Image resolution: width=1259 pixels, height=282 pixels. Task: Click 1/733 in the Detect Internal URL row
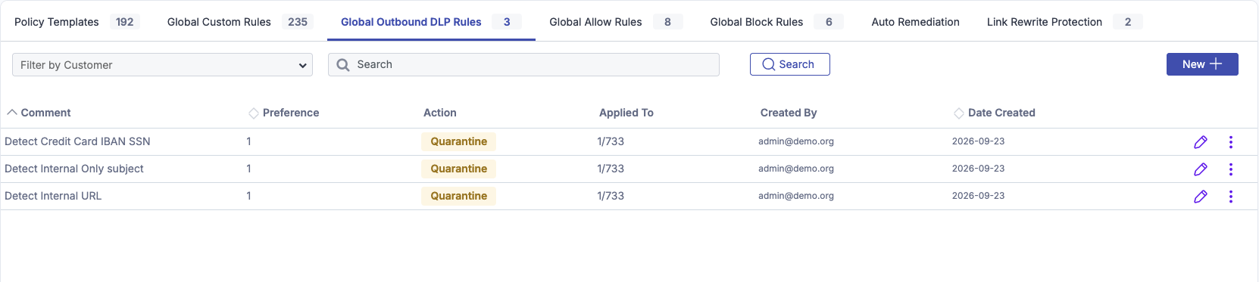tap(611, 196)
